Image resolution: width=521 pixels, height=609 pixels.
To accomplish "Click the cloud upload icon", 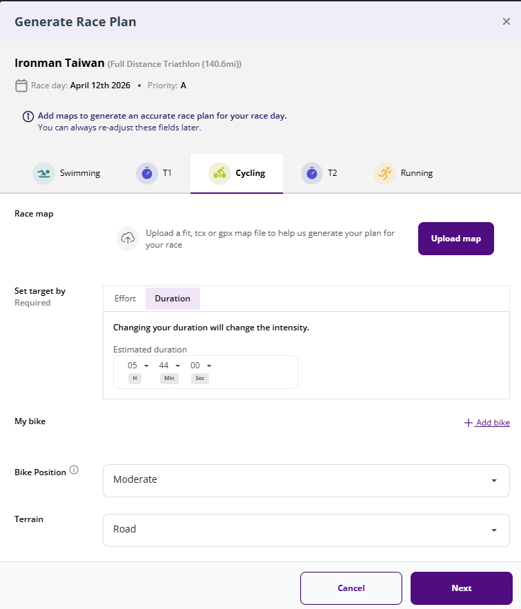I will tap(128, 239).
